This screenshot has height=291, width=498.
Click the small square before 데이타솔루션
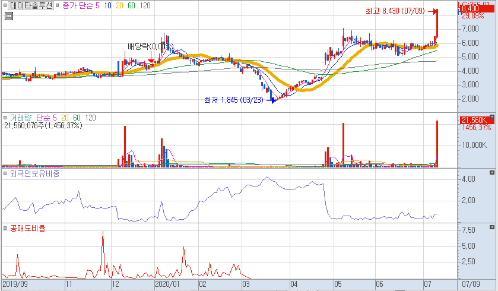click(5, 5)
